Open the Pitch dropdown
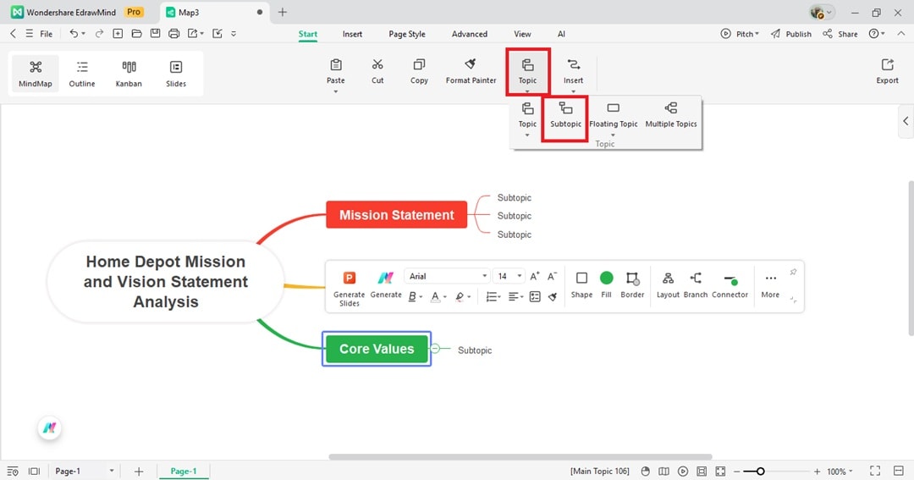 click(740, 34)
